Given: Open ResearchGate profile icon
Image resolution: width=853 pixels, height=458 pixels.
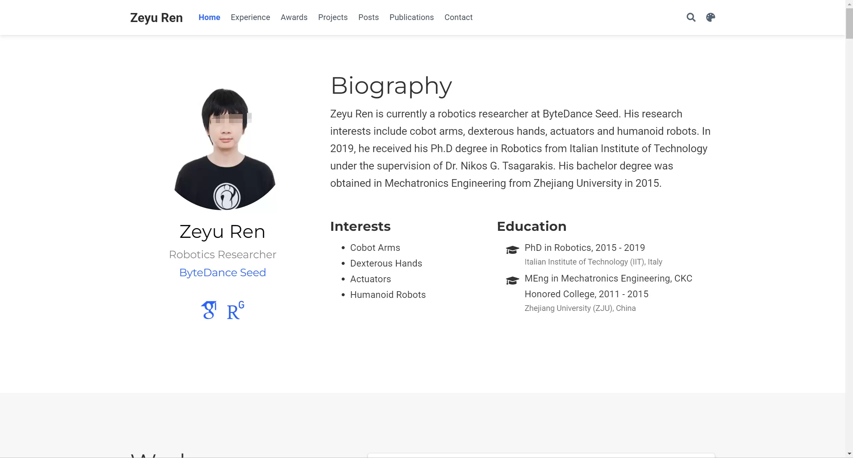Looking at the screenshot, I should point(235,310).
